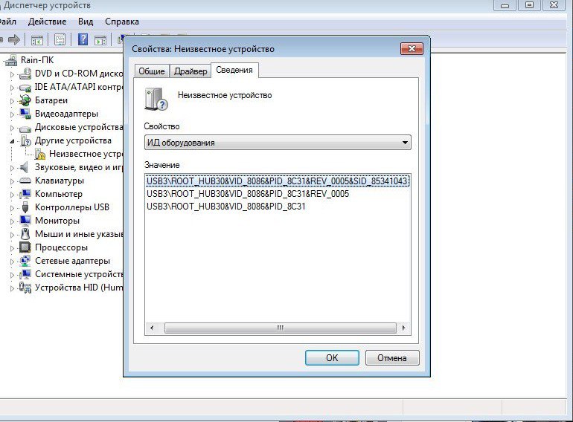Select the hardware ID ending in REV_0005
Image resolution: width=573 pixels, height=422 pixels.
point(248,194)
